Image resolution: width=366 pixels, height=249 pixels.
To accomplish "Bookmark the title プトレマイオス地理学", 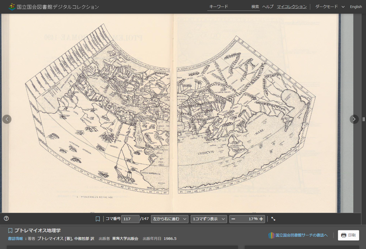I will pos(10,231).
